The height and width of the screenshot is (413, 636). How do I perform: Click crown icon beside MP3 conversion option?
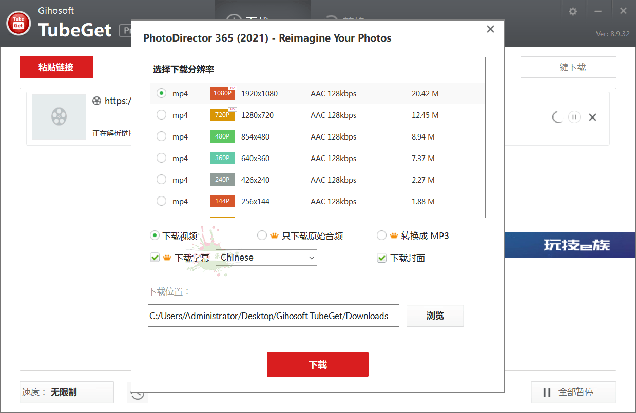(394, 235)
